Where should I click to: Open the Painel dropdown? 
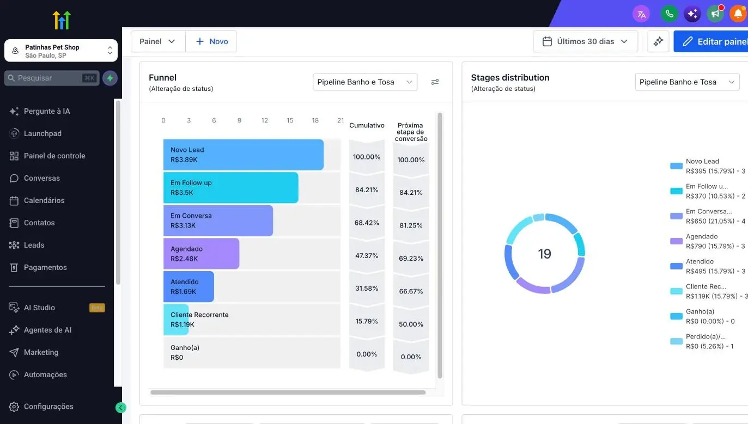pyautogui.click(x=158, y=41)
